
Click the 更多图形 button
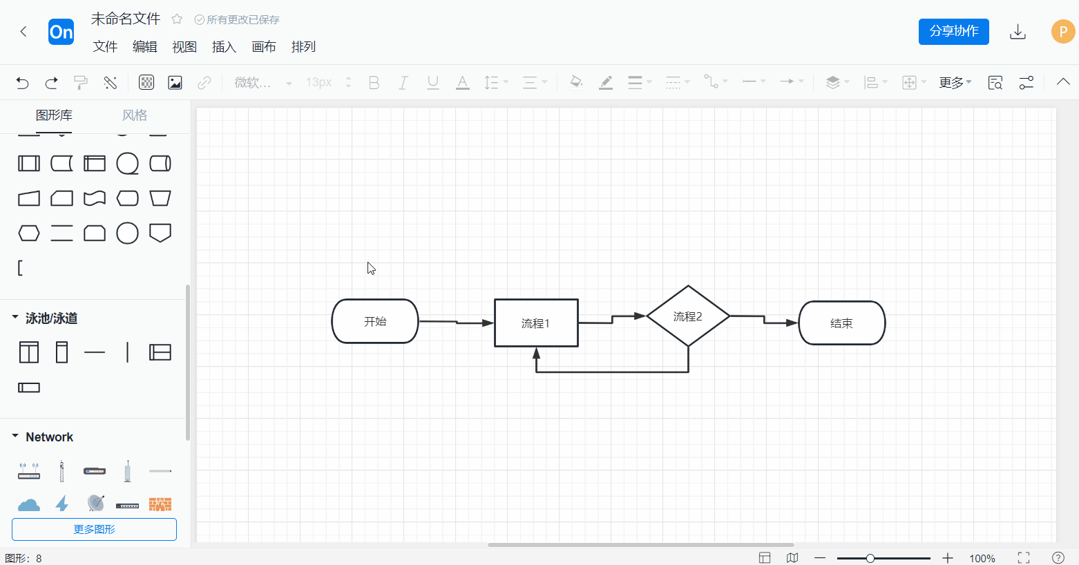point(94,529)
